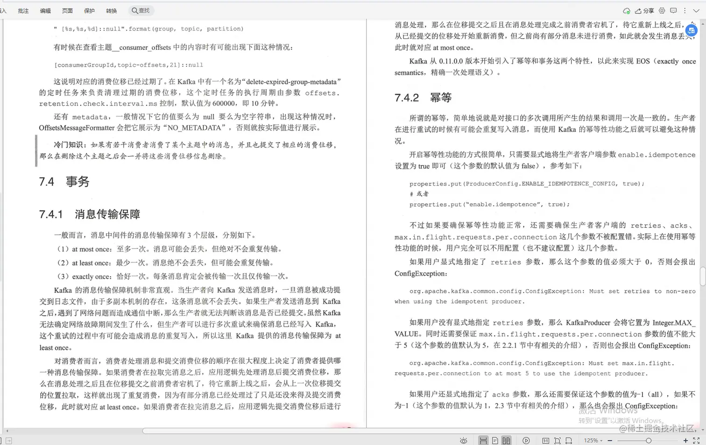The image size is (706, 445).
Task: Open the 查找 search tool
Action: point(141,10)
